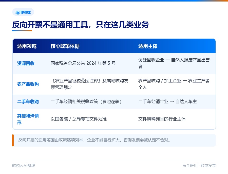Select the 适用领域 table column header
The height and width of the screenshot is (174, 228).
[27, 46]
